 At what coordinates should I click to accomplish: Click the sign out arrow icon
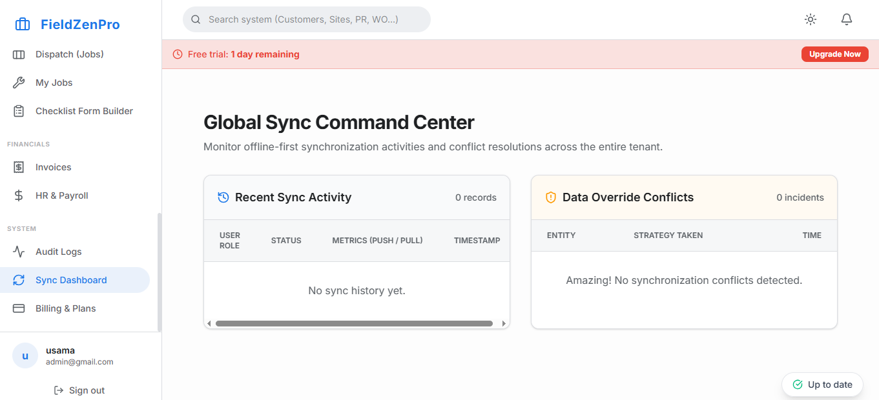point(59,390)
